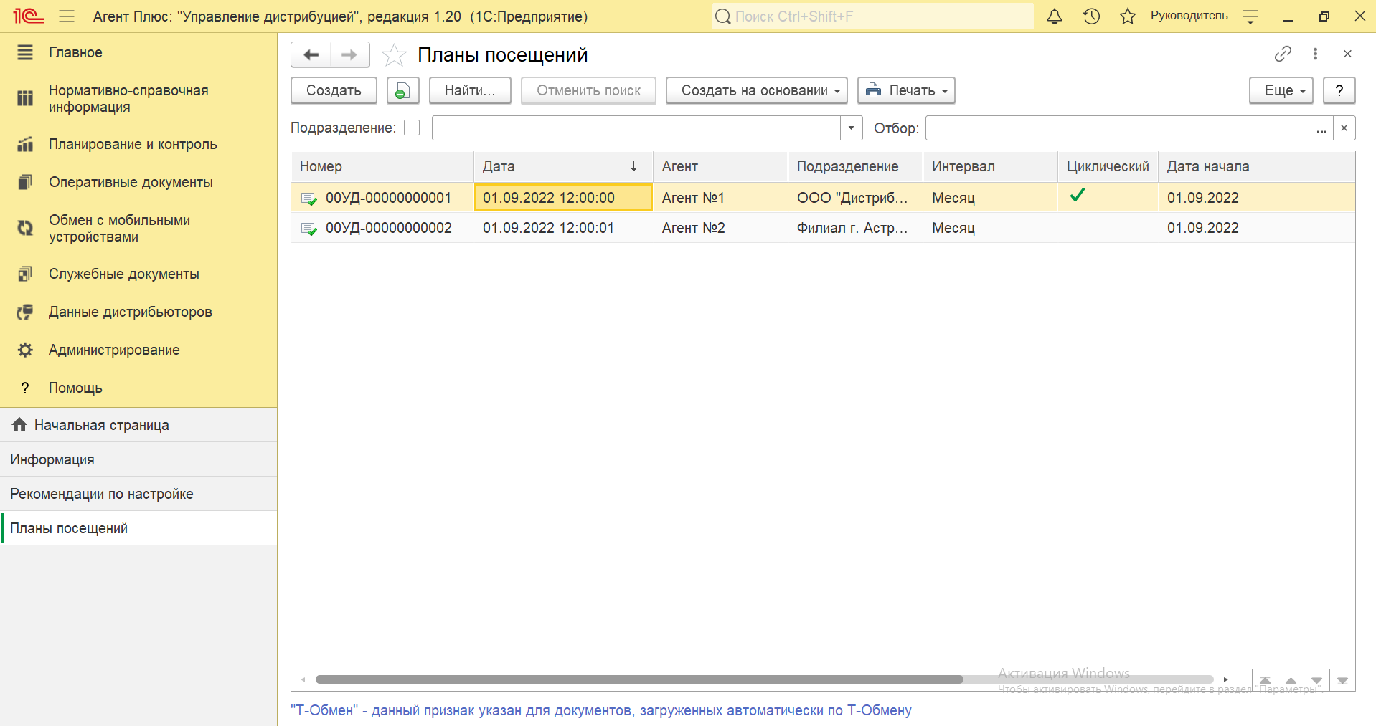This screenshot has width=1376, height=726.
Task: Switch to Информация tab
Action: [x=138, y=459]
